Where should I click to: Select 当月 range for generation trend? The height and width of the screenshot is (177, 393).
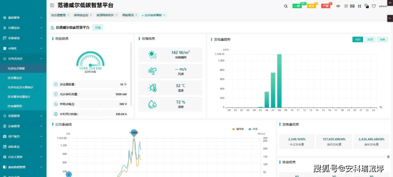tap(370, 40)
